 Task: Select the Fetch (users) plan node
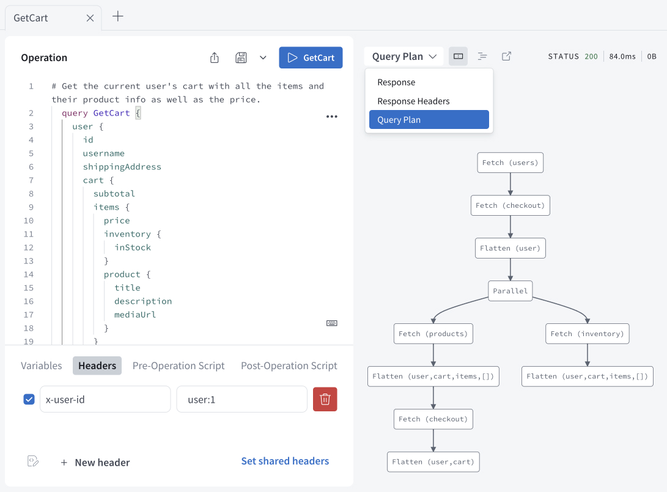[510, 163]
